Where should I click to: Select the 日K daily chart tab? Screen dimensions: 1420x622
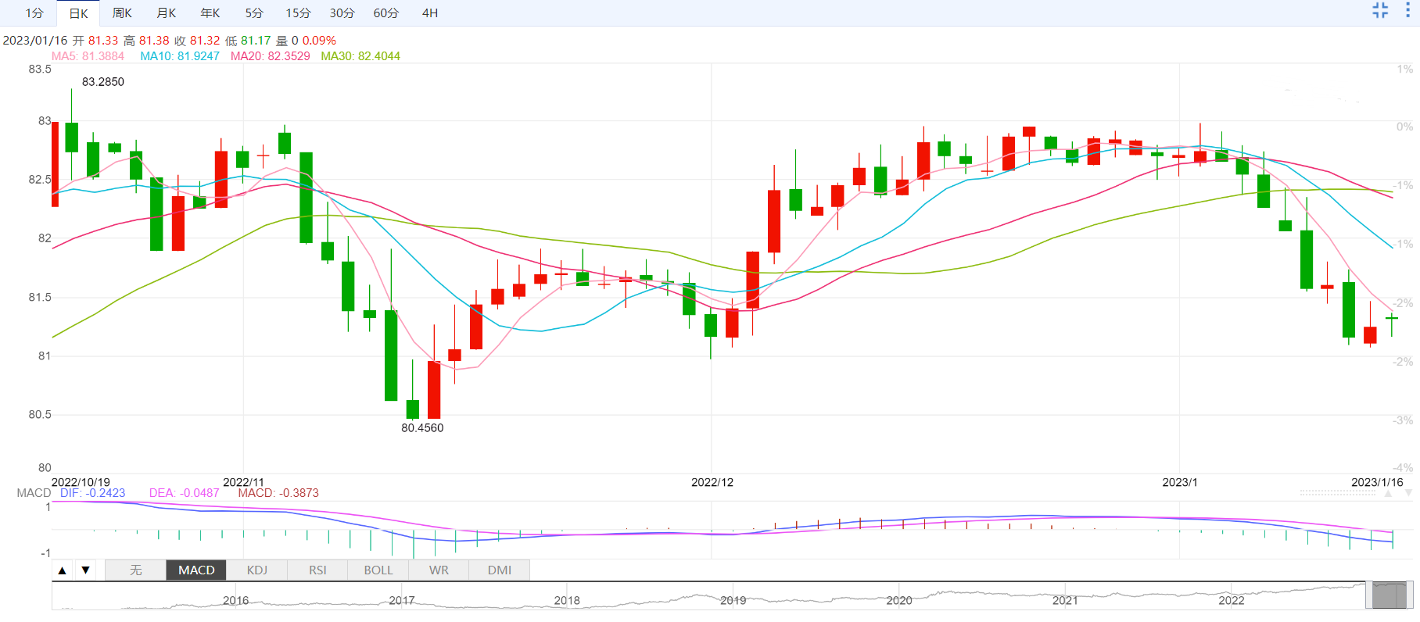[x=78, y=13]
